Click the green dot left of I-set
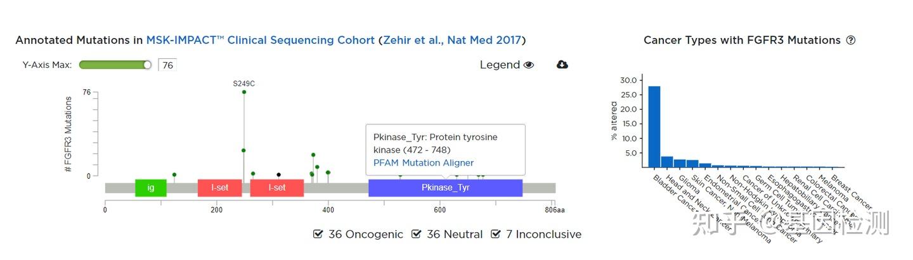Viewport: 913px width, 260px height. pyautogui.click(x=174, y=174)
